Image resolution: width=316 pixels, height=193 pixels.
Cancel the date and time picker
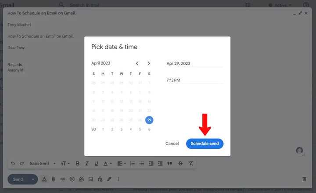172,144
